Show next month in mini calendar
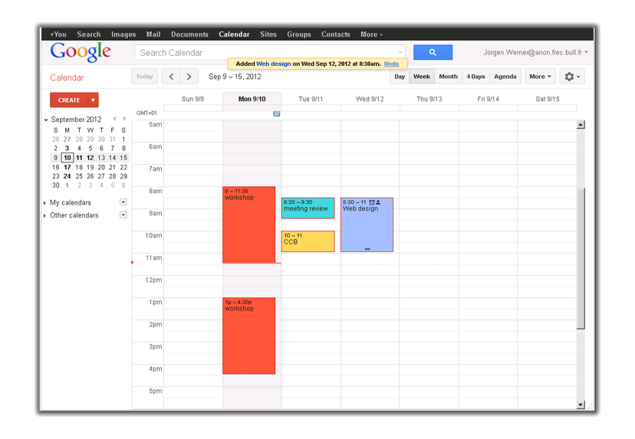The height and width of the screenshot is (439, 635). click(x=124, y=119)
